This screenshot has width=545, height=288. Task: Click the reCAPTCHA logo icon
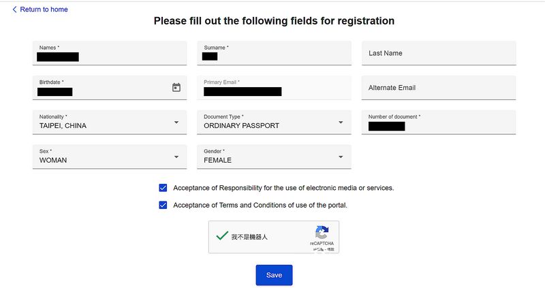click(x=322, y=232)
